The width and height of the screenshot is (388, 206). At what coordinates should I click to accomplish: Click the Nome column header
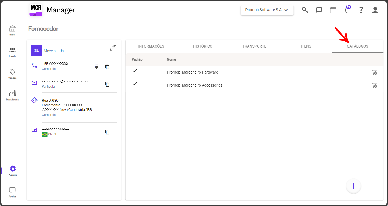coord(171,59)
